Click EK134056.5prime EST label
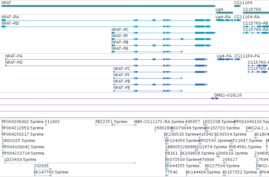 coord(182,141)
